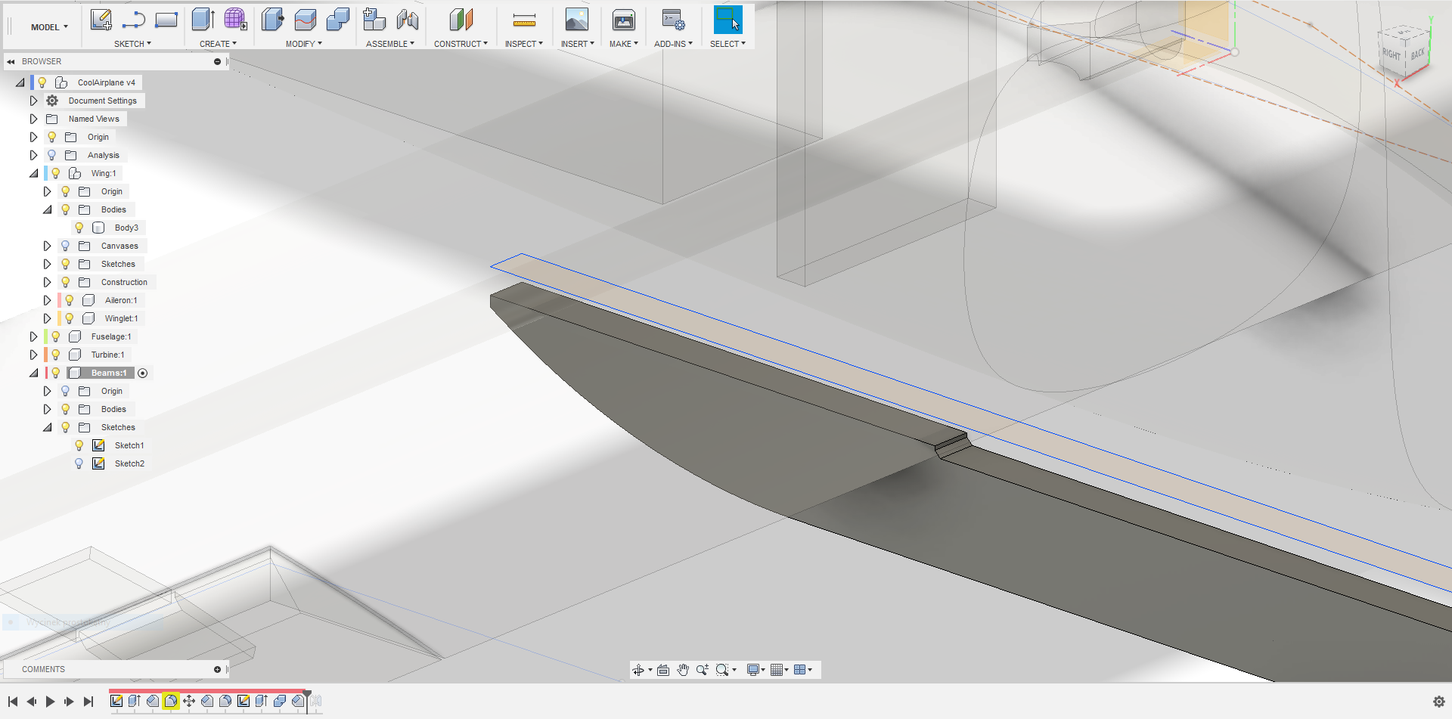The width and height of the screenshot is (1452, 719).
Task: Hide the Winglet:1 component via bulb
Action: coord(70,318)
